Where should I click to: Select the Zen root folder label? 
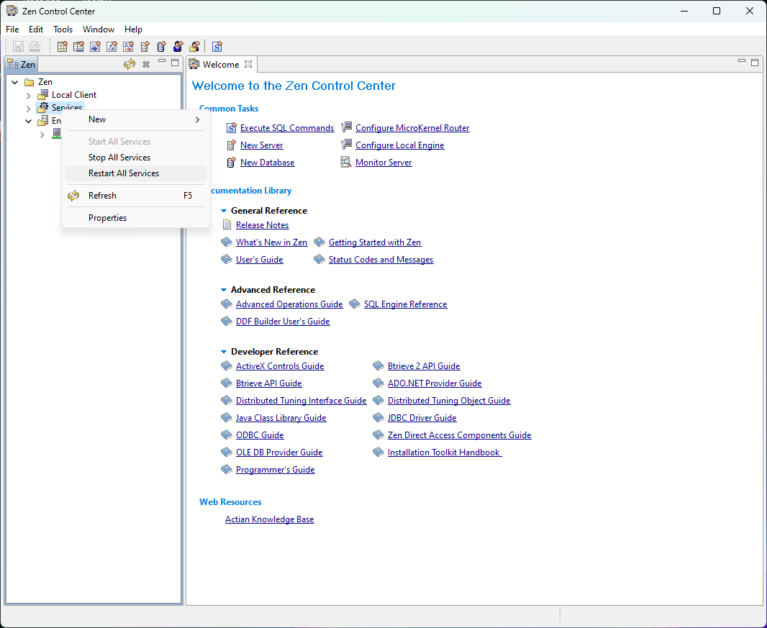(x=45, y=82)
